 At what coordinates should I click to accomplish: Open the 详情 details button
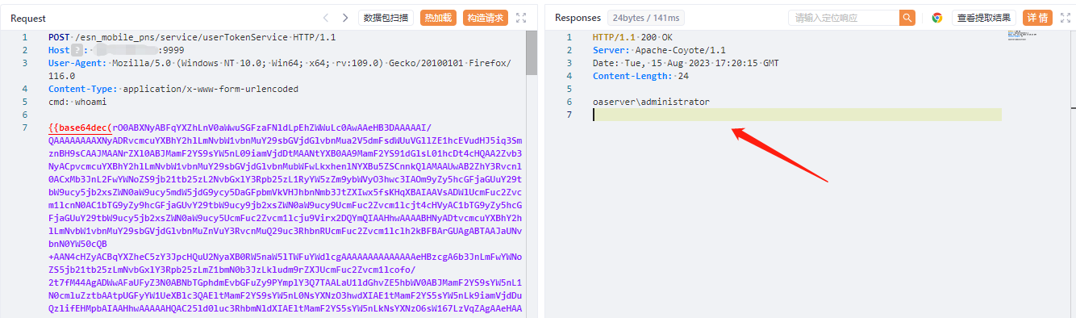1037,18
